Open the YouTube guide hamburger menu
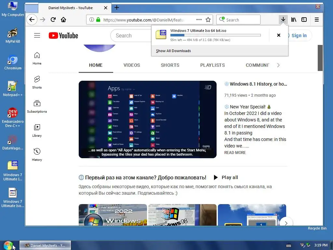The width and height of the screenshot is (333, 250). click(x=37, y=35)
